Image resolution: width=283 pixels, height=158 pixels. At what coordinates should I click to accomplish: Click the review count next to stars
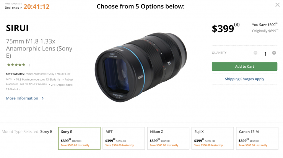pos(29,65)
